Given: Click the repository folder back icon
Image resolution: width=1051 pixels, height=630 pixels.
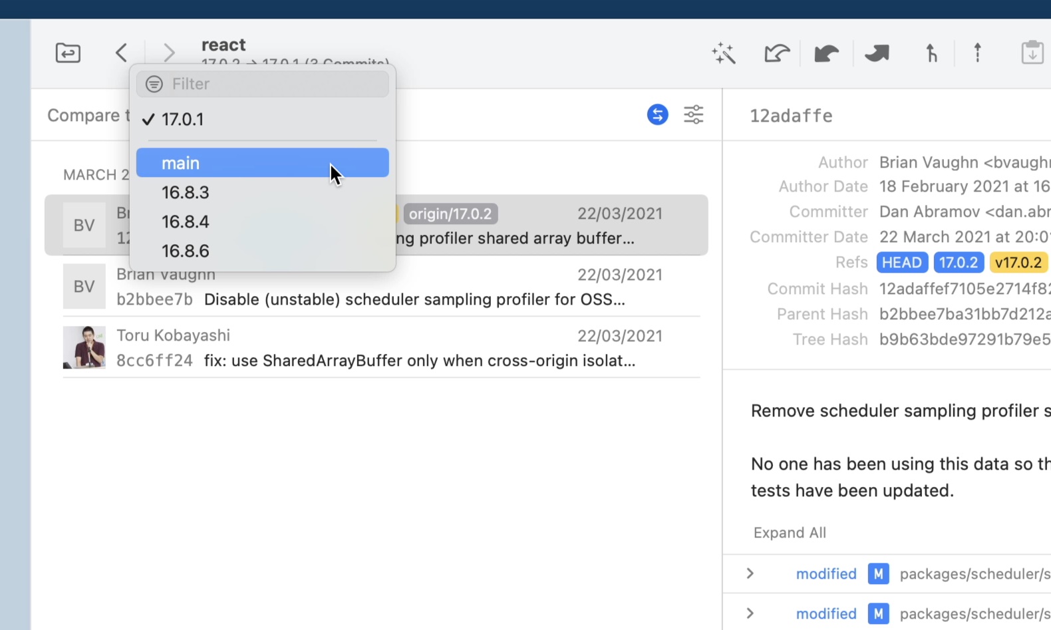Looking at the screenshot, I should point(68,53).
